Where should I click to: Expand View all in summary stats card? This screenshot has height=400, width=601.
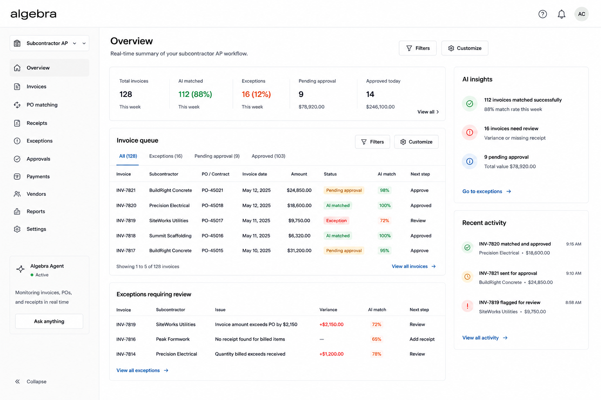click(428, 112)
